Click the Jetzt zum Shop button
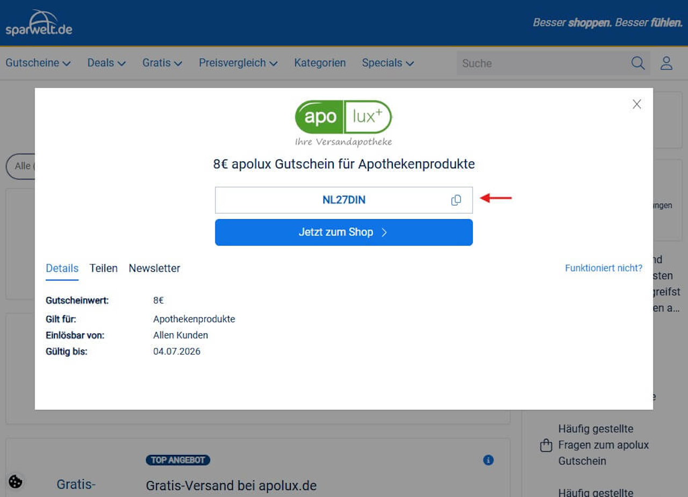 [344, 232]
